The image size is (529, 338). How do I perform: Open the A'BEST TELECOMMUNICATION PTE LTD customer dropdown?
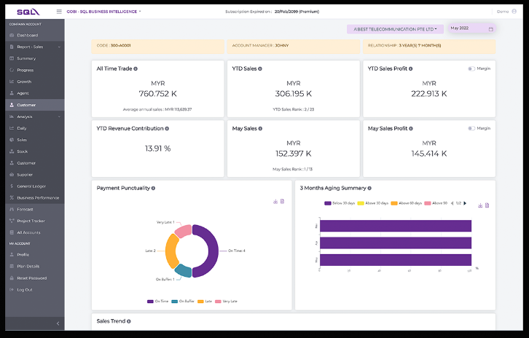pyautogui.click(x=395, y=29)
